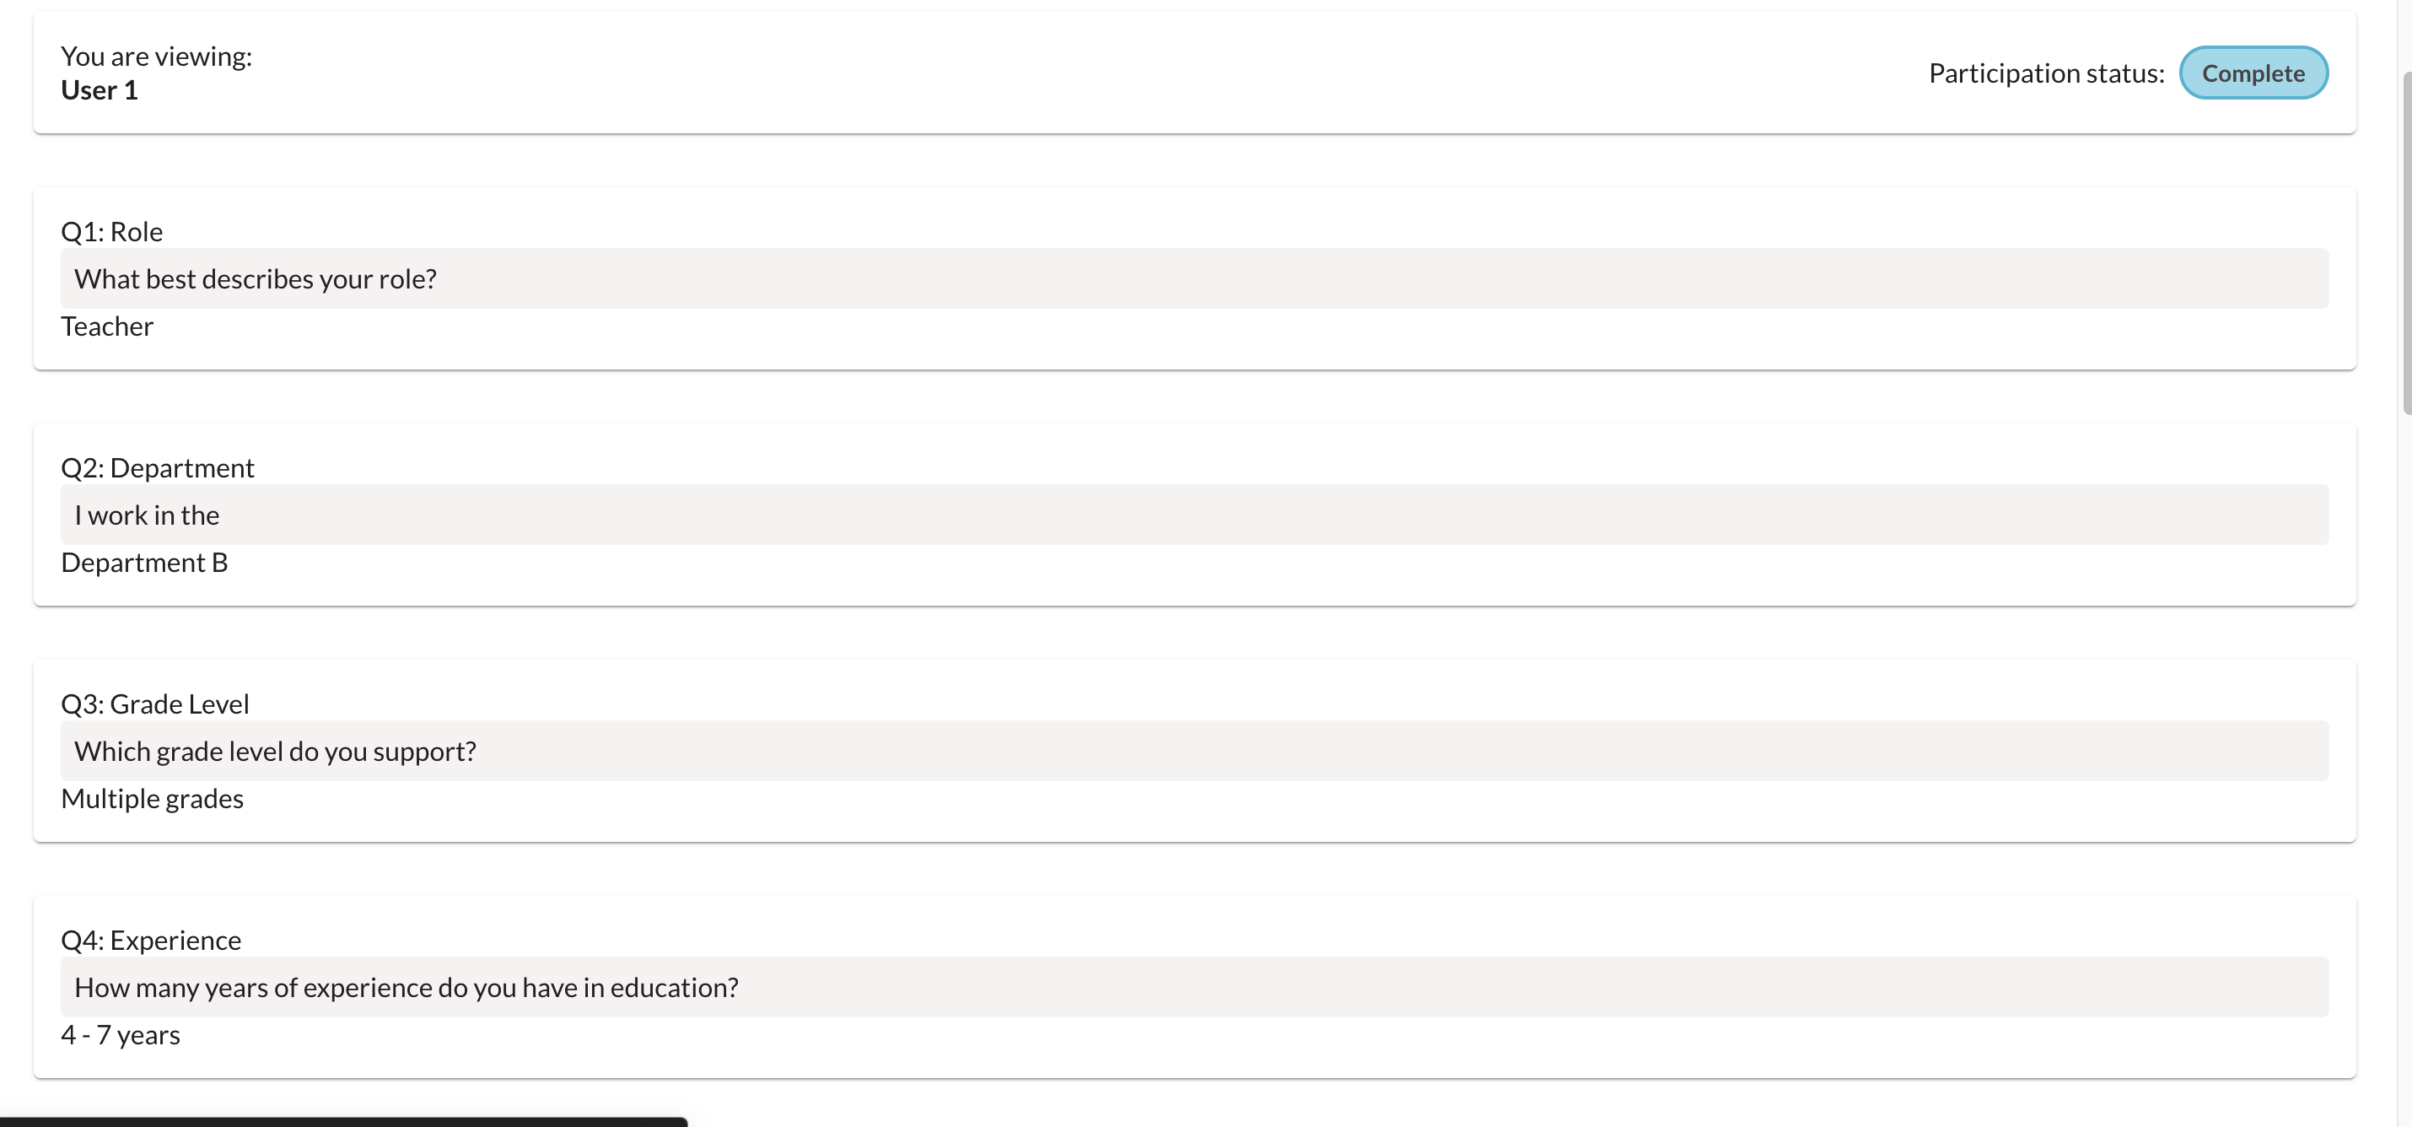The height and width of the screenshot is (1127, 2412).
Task: Click the Q3: Grade Level heading
Action: pos(154,704)
